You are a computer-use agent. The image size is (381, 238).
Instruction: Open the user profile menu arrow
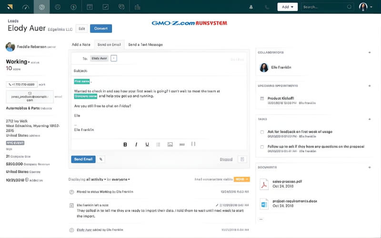coord(371,7)
